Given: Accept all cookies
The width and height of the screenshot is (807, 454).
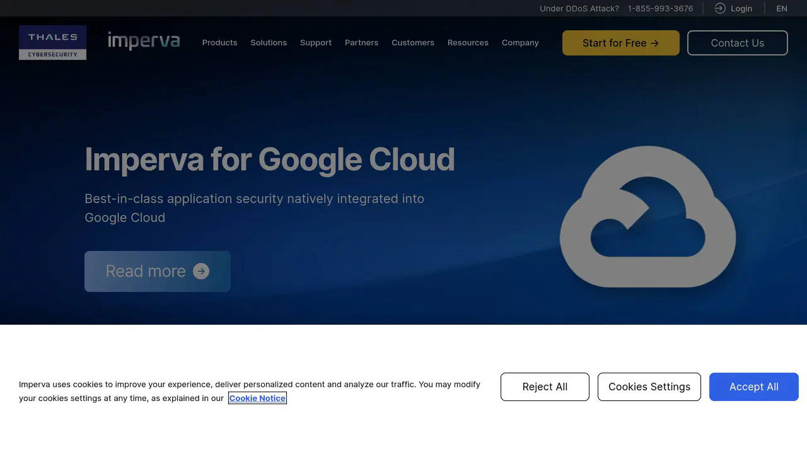Looking at the screenshot, I should [x=754, y=387].
